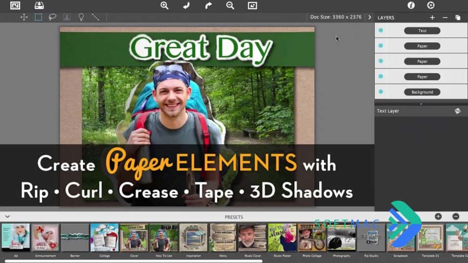Screen dimensions: 468x263
Task: Collapse the Presets panel chevron
Action: 7,217
